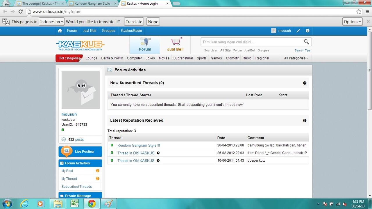View 432 posts link
This screenshot has height=209, width=372.
pyautogui.click(x=76, y=140)
